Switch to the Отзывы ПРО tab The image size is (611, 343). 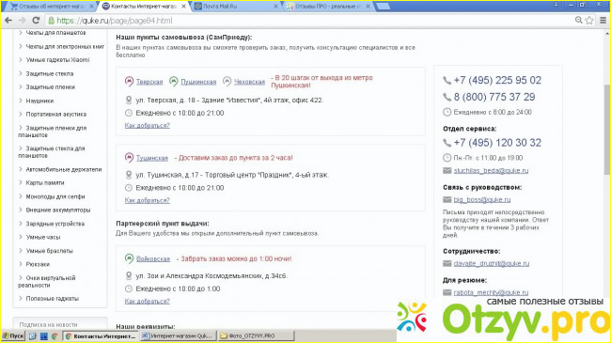[x=327, y=7]
